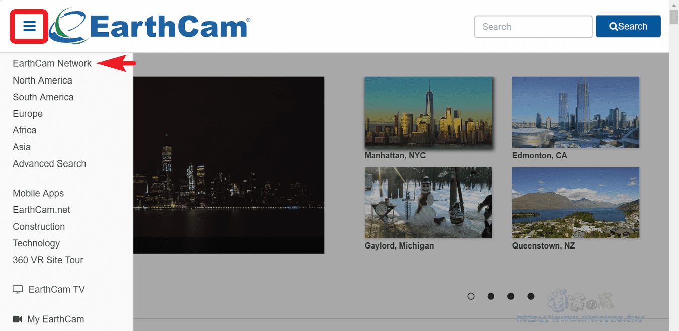
Task: Open the hamburger navigation menu
Action: pyautogui.click(x=29, y=26)
